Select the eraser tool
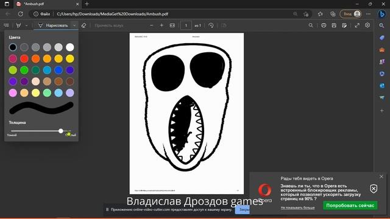The height and width of the screenshot is (219, 390). [x=84, y=26]
